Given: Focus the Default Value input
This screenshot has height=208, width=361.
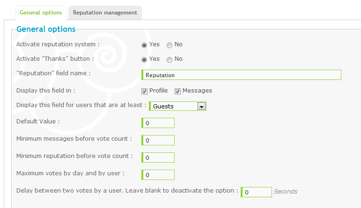Looking at the screenshot, I should (158, 123).
